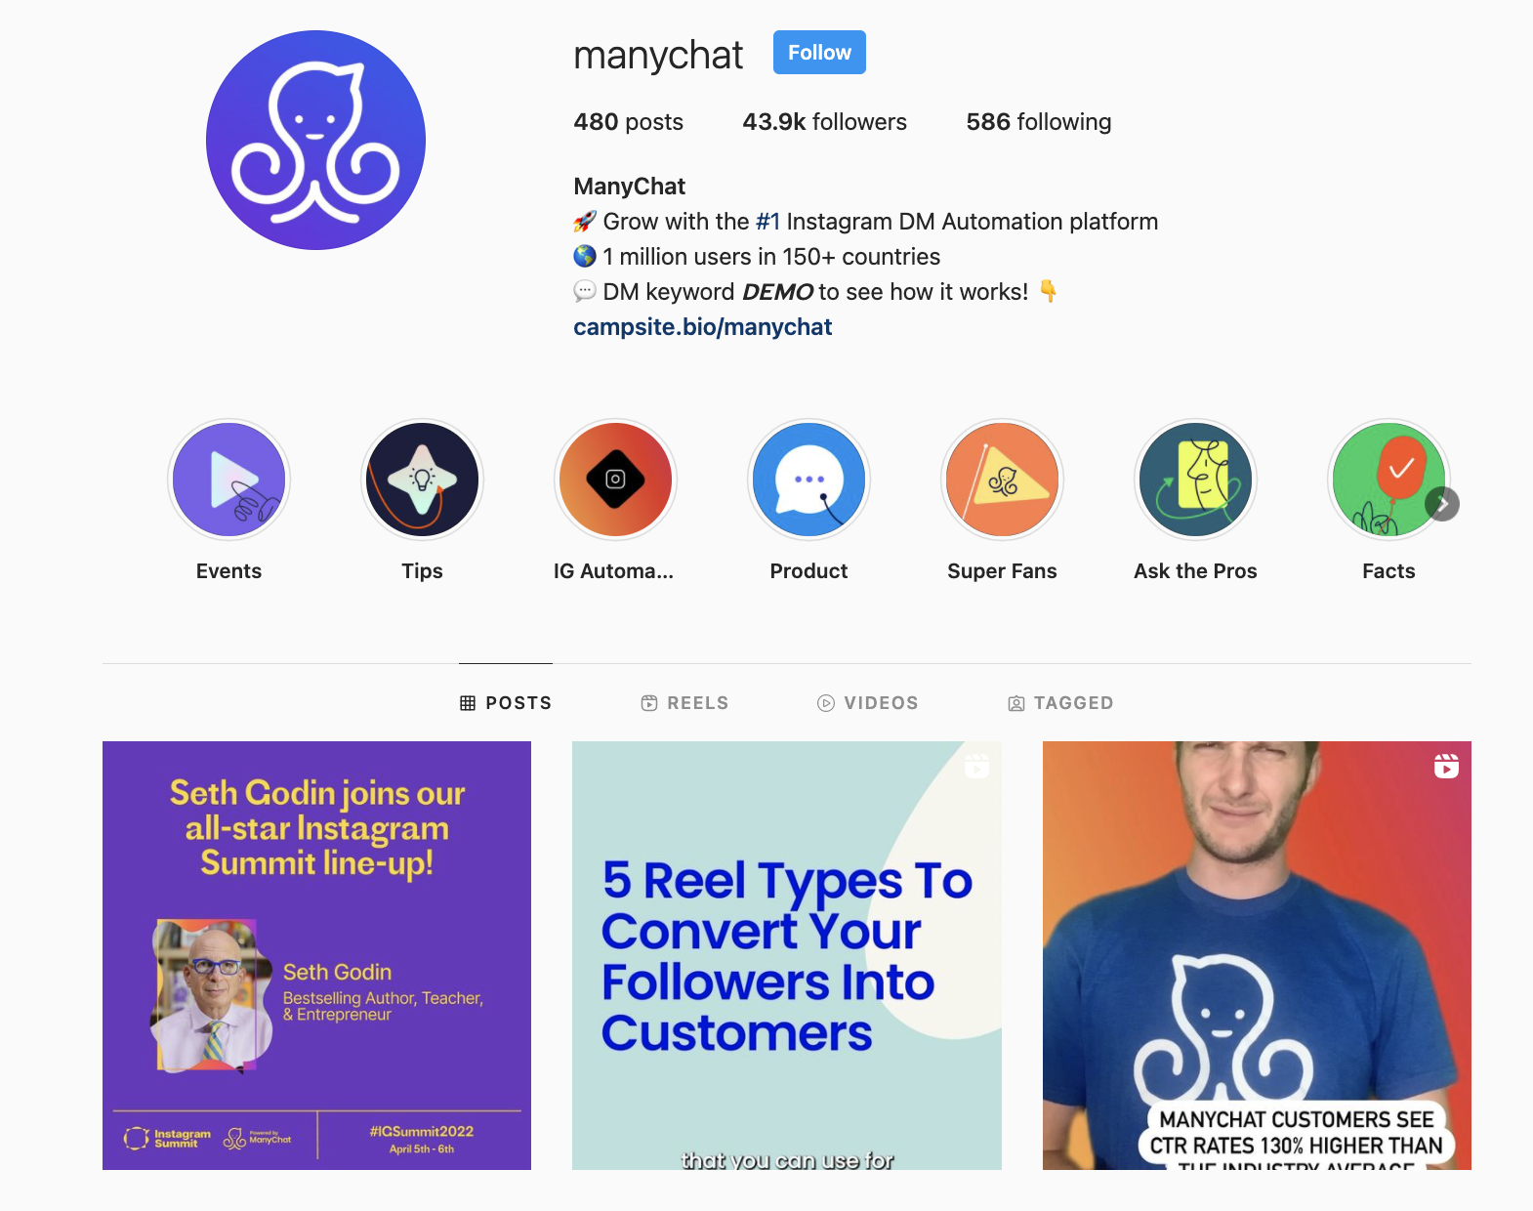
Task: View the 43.9k followers list
Action: (824, 122)
